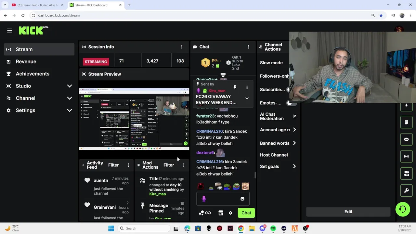Open the chat shop icon

[x=221, y=213]
